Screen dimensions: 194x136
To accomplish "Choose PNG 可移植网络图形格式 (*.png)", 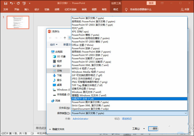I will 129,82.
